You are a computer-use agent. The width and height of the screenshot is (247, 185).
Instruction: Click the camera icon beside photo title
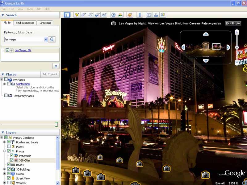113,23
